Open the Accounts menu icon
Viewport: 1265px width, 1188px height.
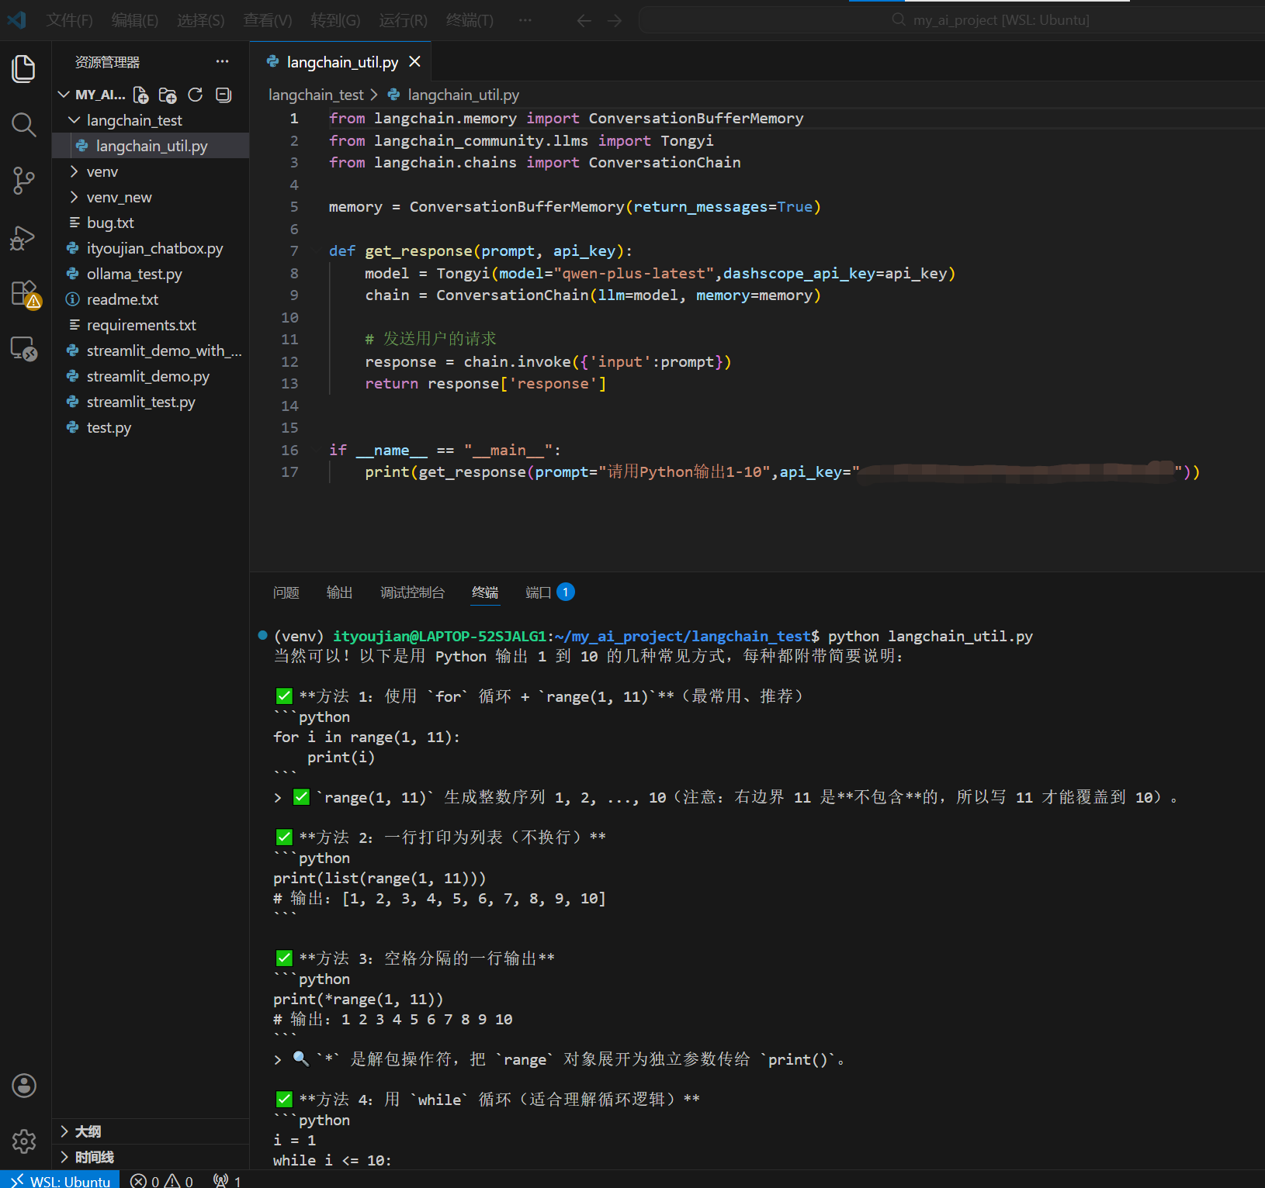pyautogui.click(x=24, y=1086)
